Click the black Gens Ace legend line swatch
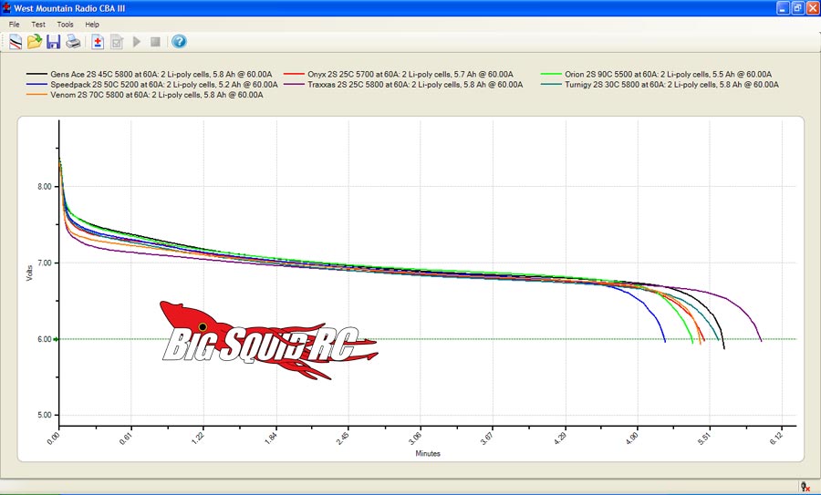Viewport: 821px width, 495px height. coord(36,75)
